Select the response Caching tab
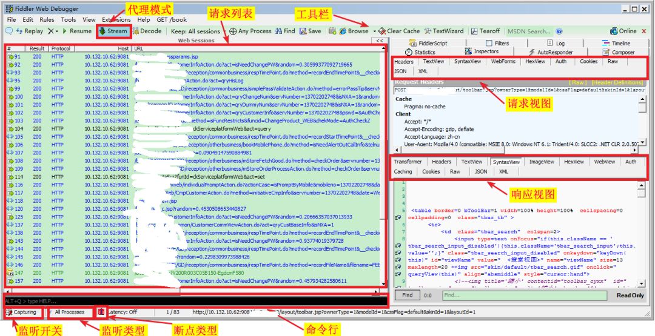This screenshot has height=336, width=655. [403, 171]
